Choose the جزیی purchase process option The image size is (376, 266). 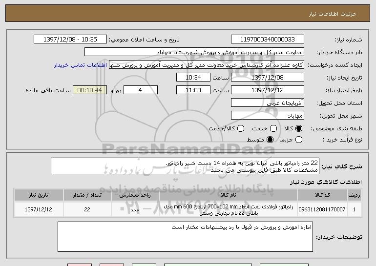(299, 140)
